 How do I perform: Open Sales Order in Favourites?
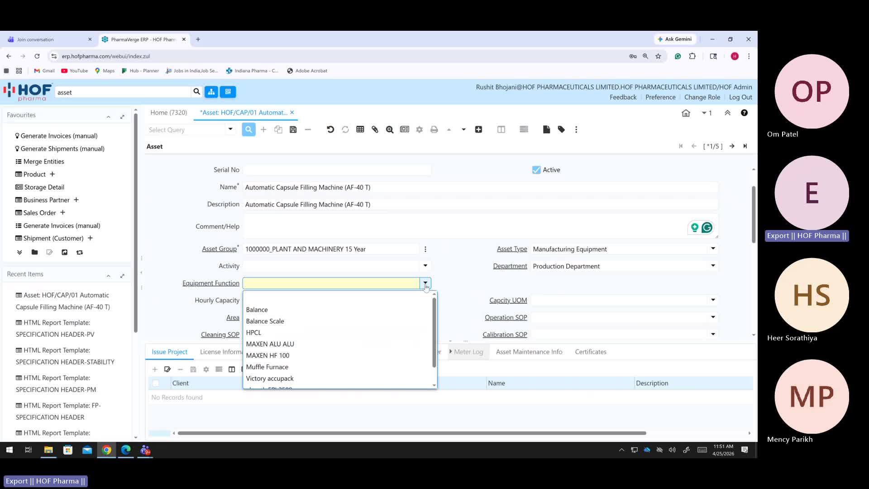[40, 213]
